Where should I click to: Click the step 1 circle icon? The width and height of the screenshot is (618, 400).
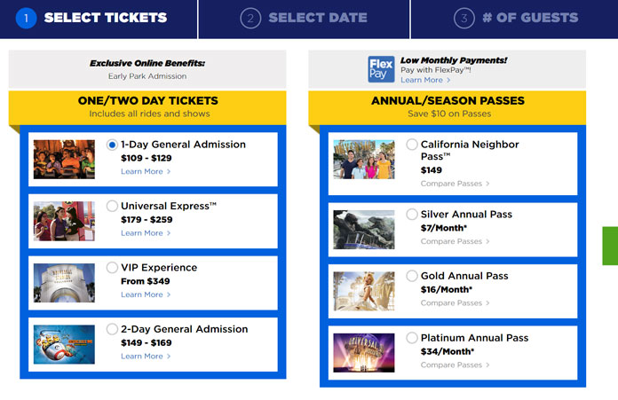26,18
